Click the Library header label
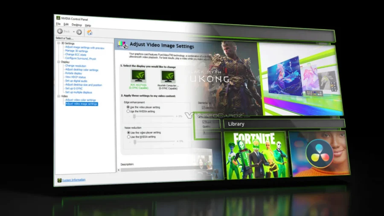Image resolution: width=384 pixels, height=216 pixels. [x=236, y=124]
